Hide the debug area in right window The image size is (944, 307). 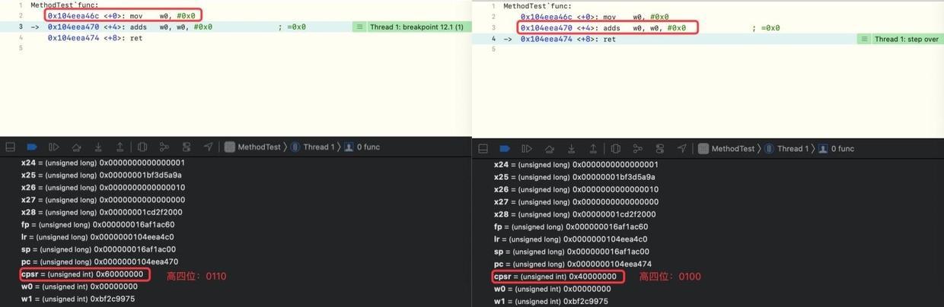coord(483,149)
